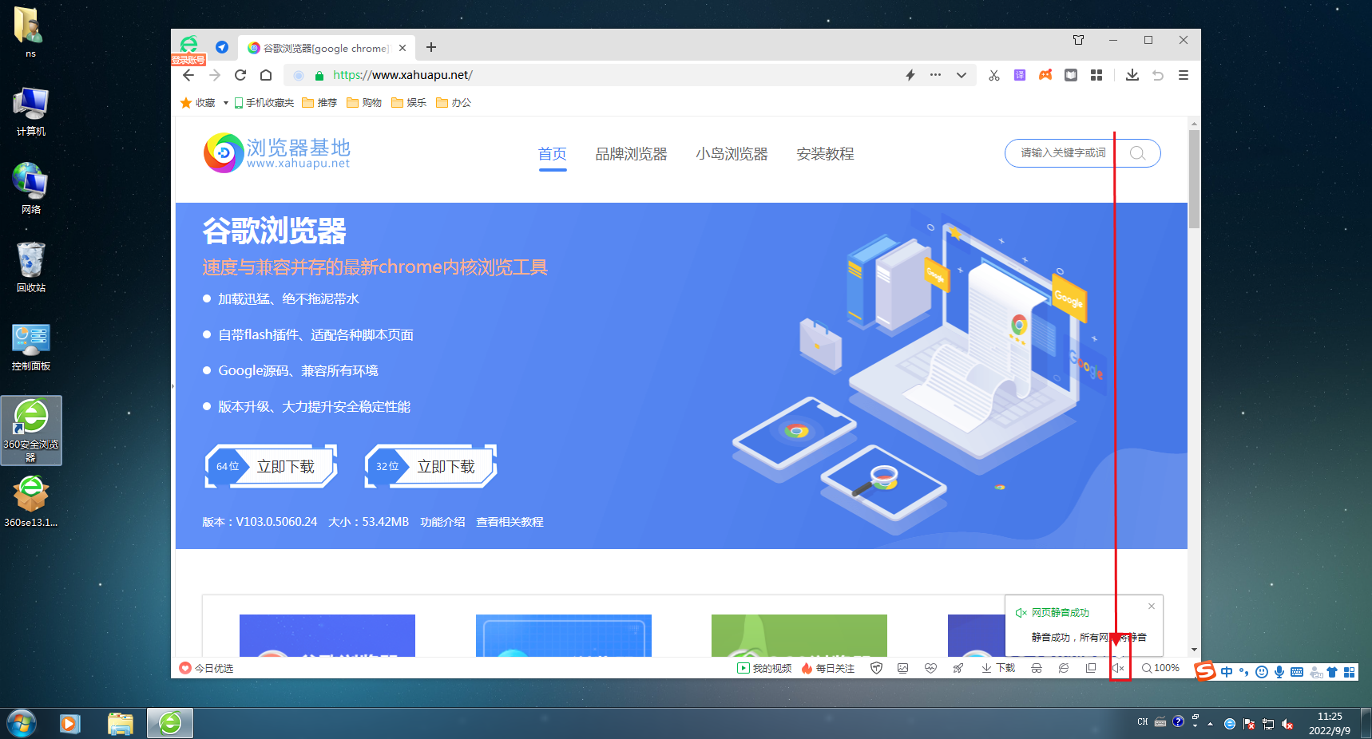Open 每日关注 in status bar
1372x739 pixels.
pos(828,669)
